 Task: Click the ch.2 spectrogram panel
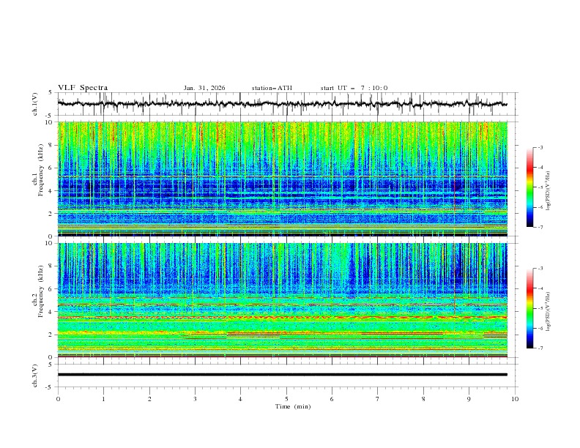282,300
